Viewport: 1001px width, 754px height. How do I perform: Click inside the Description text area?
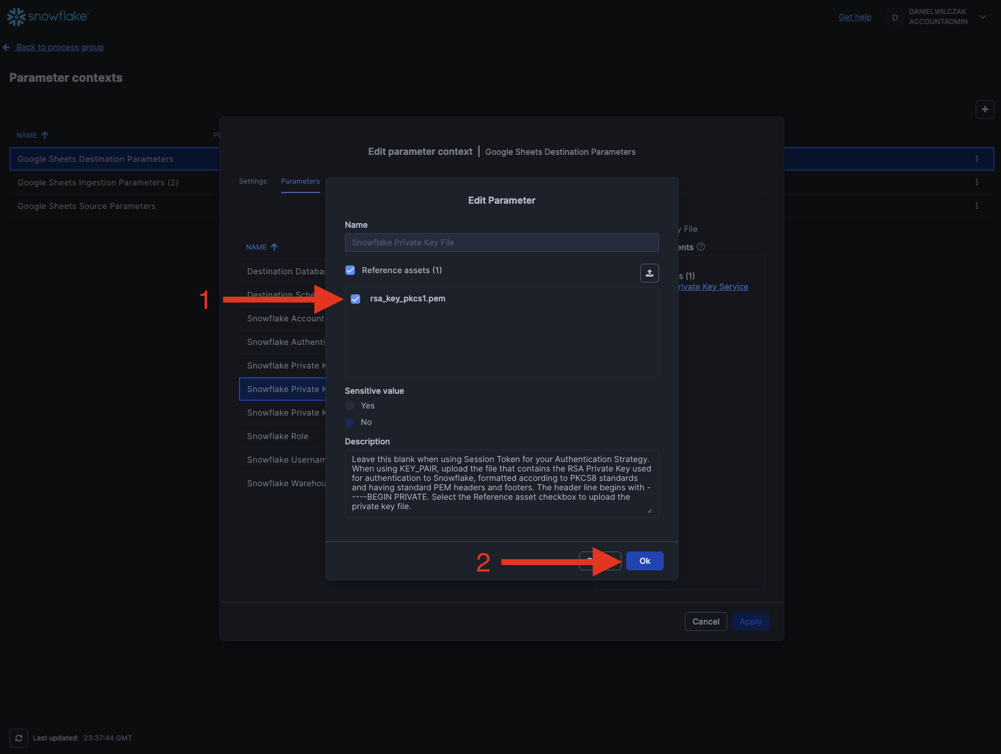pos(501,483)
